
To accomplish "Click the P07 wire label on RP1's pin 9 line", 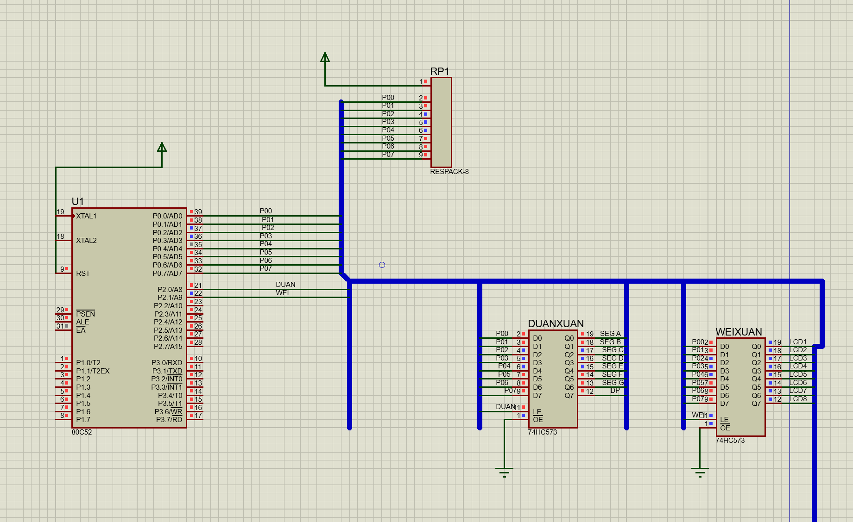I will (x=388, y=155).
